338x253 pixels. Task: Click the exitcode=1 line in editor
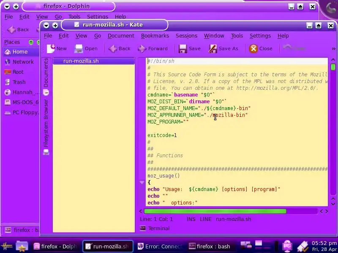click(x=162, y=135)
